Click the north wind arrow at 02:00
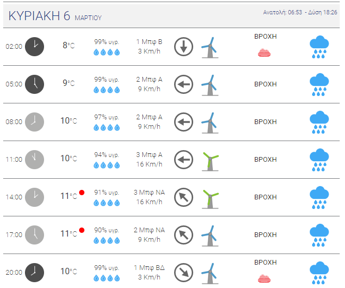Image resolution: width=345 pixels, height=288 pixels. pyautogui.click(x=184, y=47)
